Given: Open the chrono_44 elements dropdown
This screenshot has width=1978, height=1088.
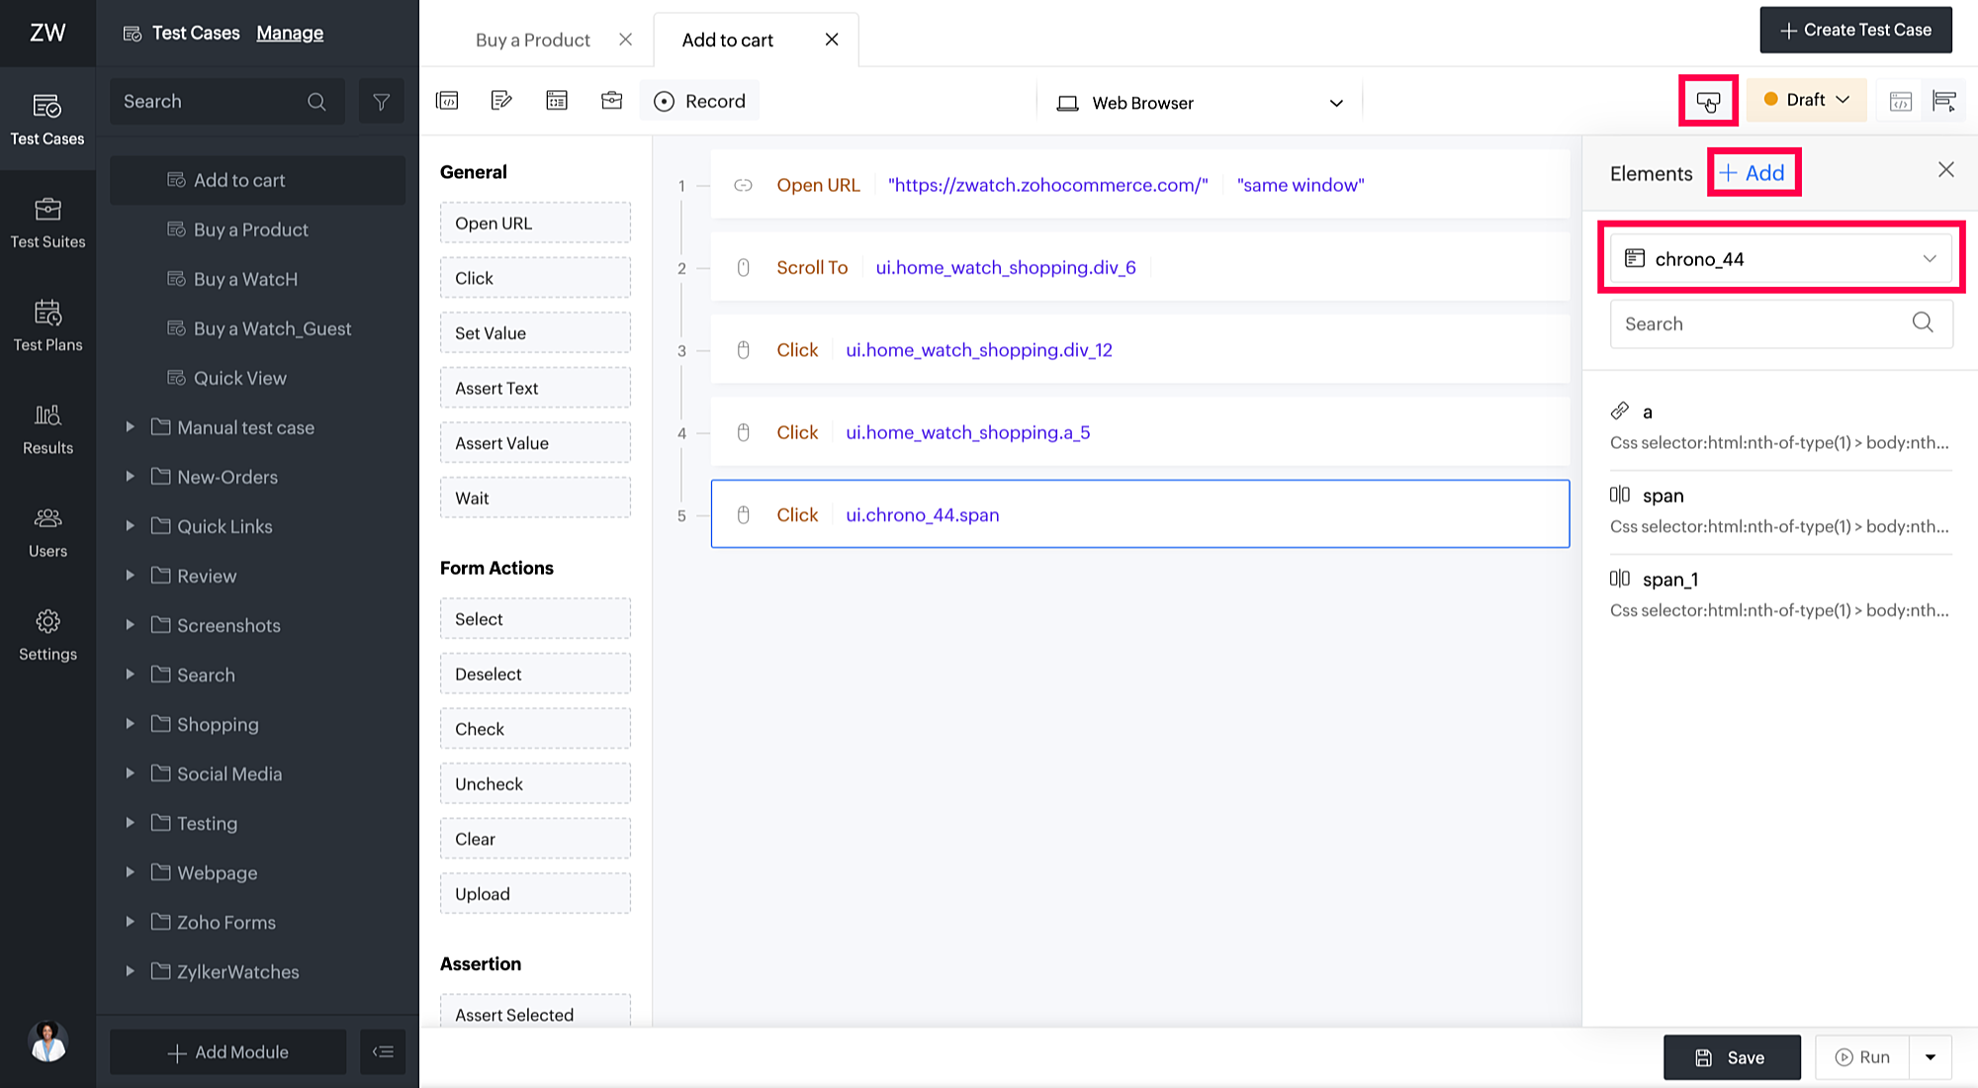Looking at the screenshot, I should pyautogui.click(x=1781, y=258).
